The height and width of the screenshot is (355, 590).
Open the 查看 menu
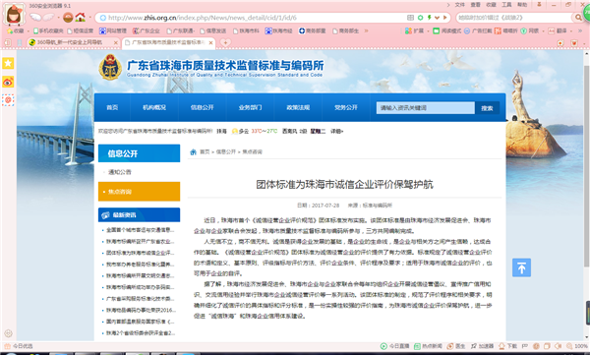coord(476,5)
